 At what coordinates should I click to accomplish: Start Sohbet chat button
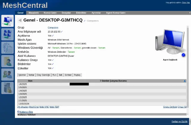[68, 75]
